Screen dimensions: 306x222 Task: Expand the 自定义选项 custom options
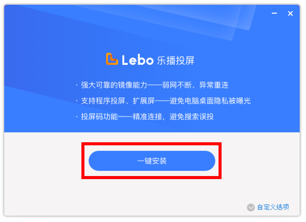tap(273, 207)
